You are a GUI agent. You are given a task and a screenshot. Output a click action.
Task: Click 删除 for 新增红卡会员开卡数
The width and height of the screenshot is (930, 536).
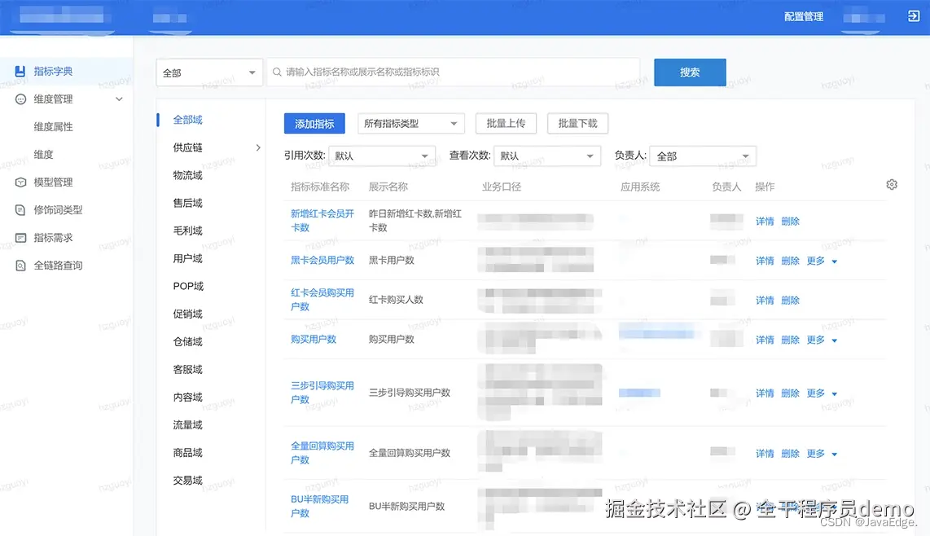click(x=790, y=221)
